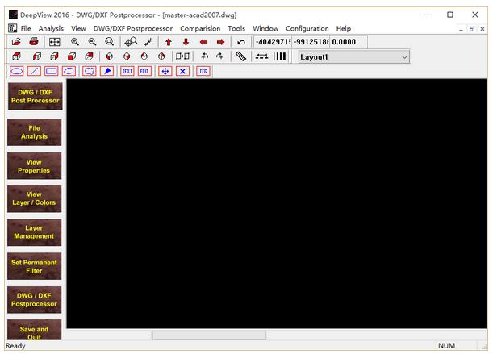This screenshot has width=497, height=354.
Task: Click the undo arrow icon
Action: [x=241, y=42]
